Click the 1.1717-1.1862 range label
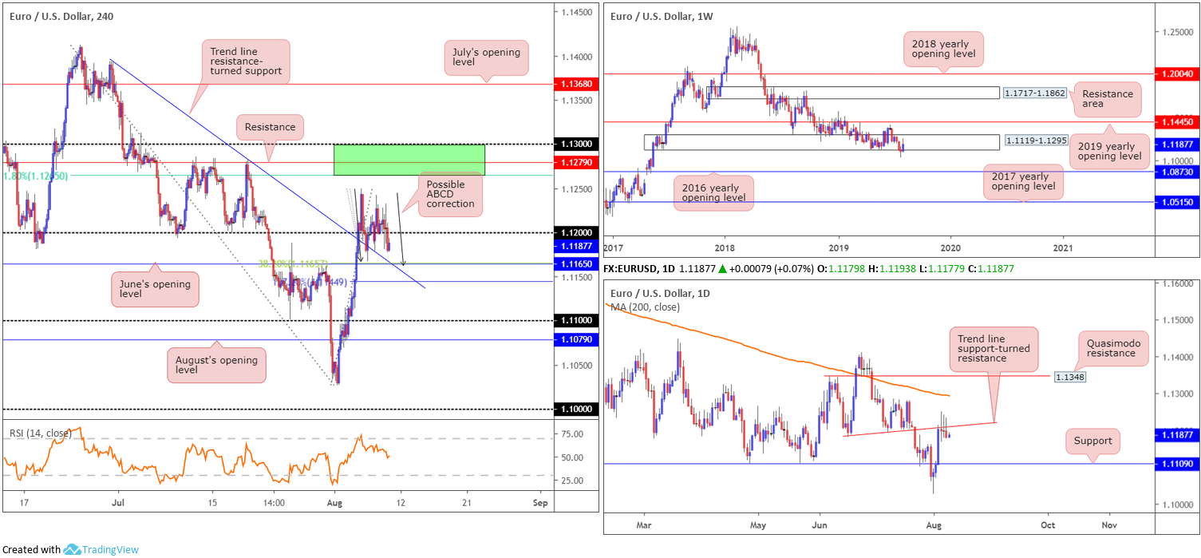Viewport: 1201px width, 558px height. (1033, 93)
